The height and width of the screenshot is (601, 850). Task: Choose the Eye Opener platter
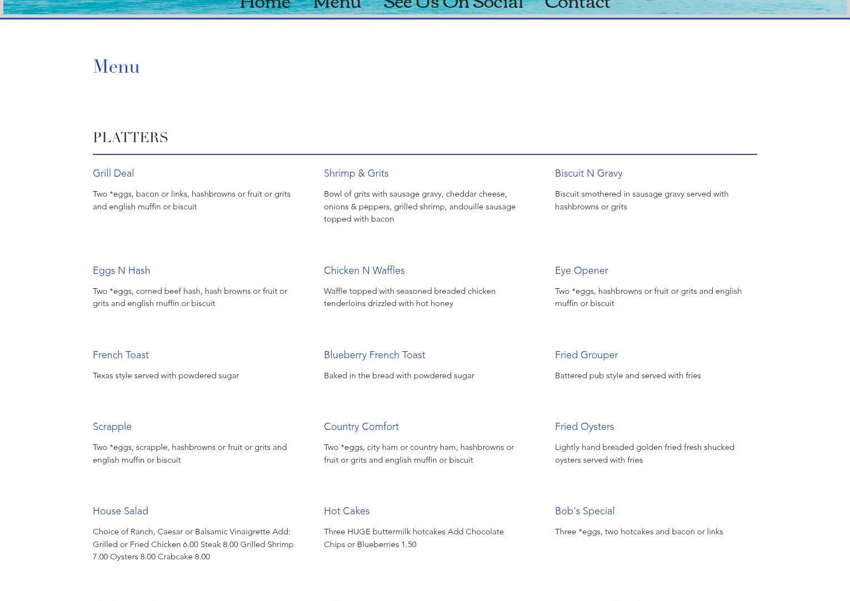(x=581, y=271)
